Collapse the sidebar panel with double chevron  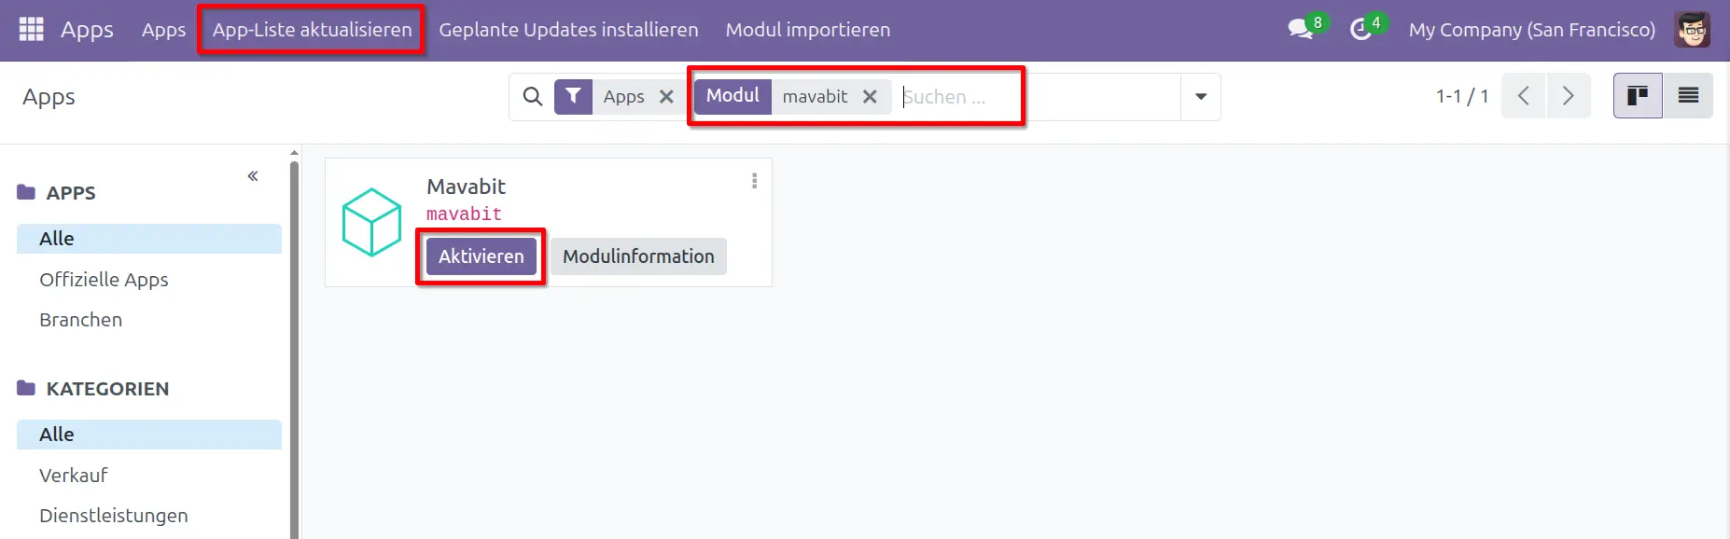(x=253, y=176)
